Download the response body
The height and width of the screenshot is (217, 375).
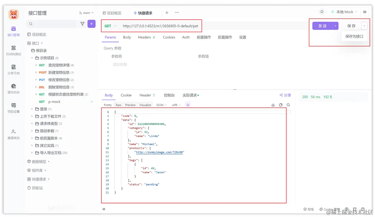273,105
